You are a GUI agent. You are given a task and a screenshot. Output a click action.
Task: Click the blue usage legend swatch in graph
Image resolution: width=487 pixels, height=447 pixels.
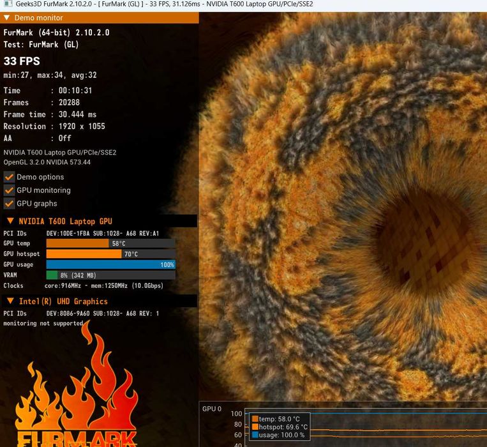255,435
